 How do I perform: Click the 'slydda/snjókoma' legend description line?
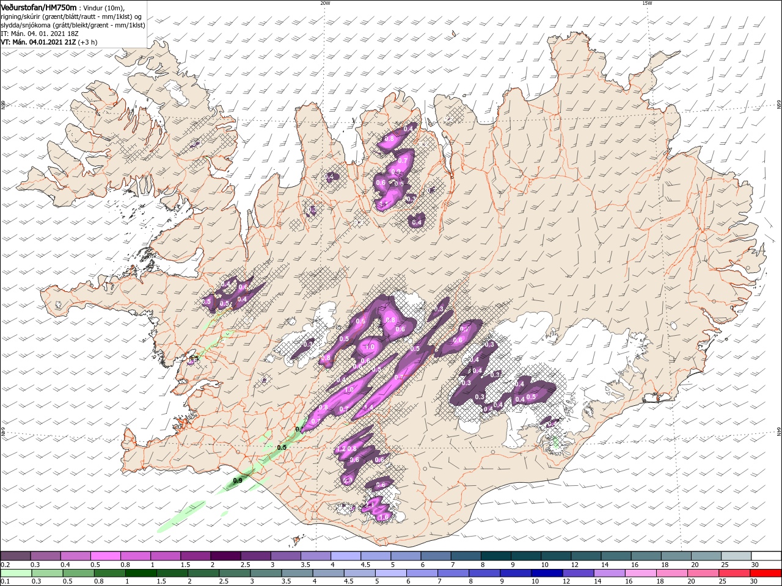71,25
